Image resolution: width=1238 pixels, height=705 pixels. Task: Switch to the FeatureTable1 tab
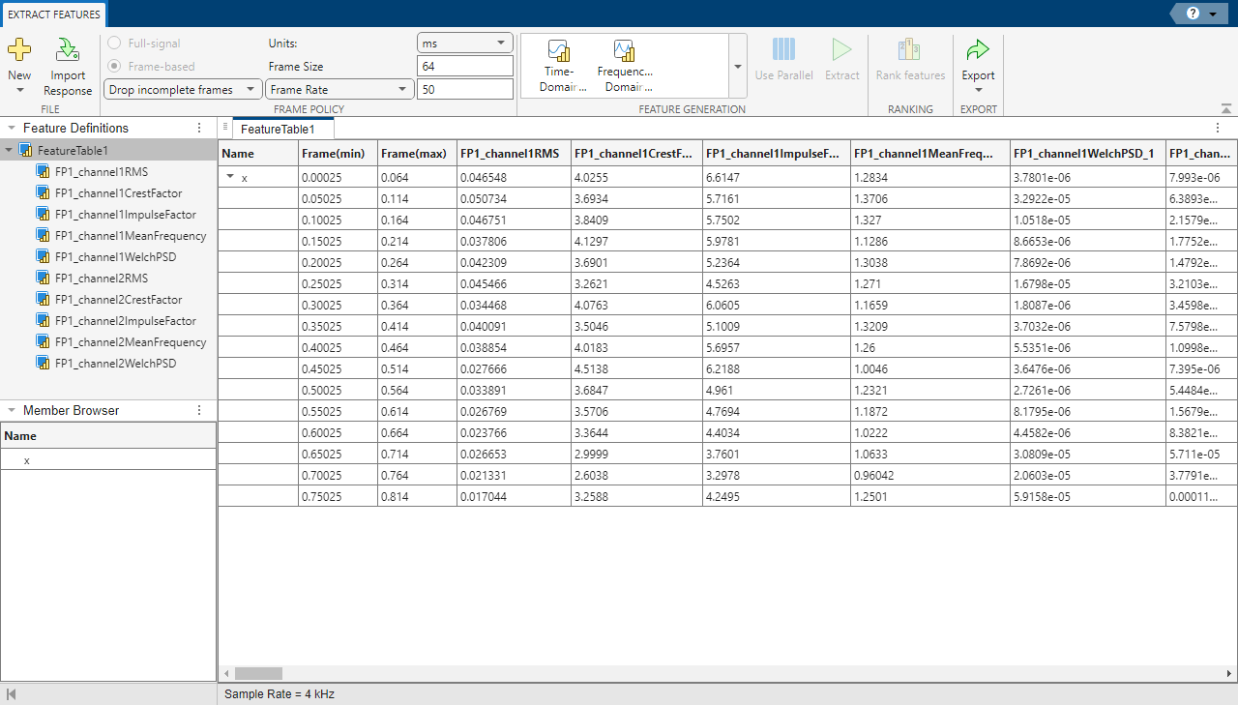tap(278, 129)
